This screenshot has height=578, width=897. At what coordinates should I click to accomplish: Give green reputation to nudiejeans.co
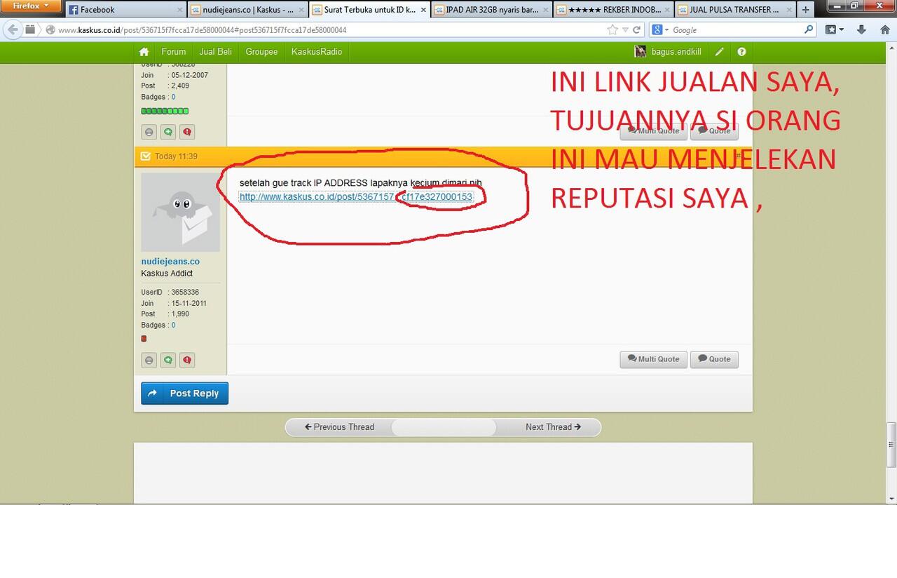(168, 361)
